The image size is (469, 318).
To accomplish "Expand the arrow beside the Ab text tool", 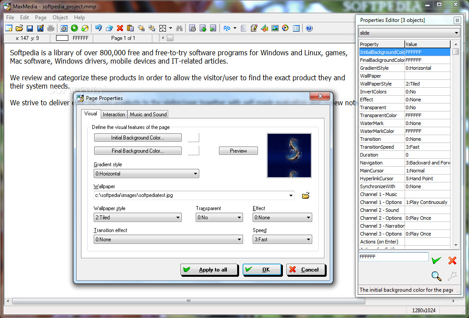I will coord(235,28).
